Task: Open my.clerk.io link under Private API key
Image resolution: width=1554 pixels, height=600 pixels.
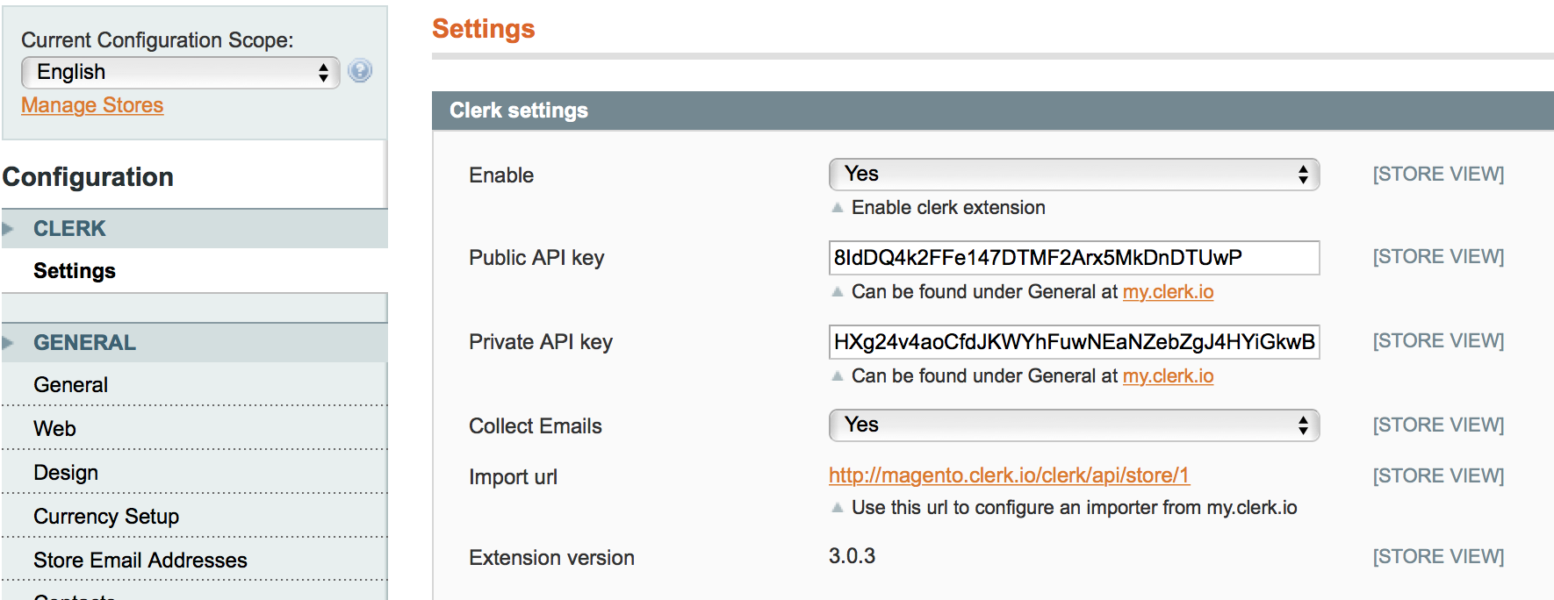Action: pyautogui.click(x=1168, y=375)
